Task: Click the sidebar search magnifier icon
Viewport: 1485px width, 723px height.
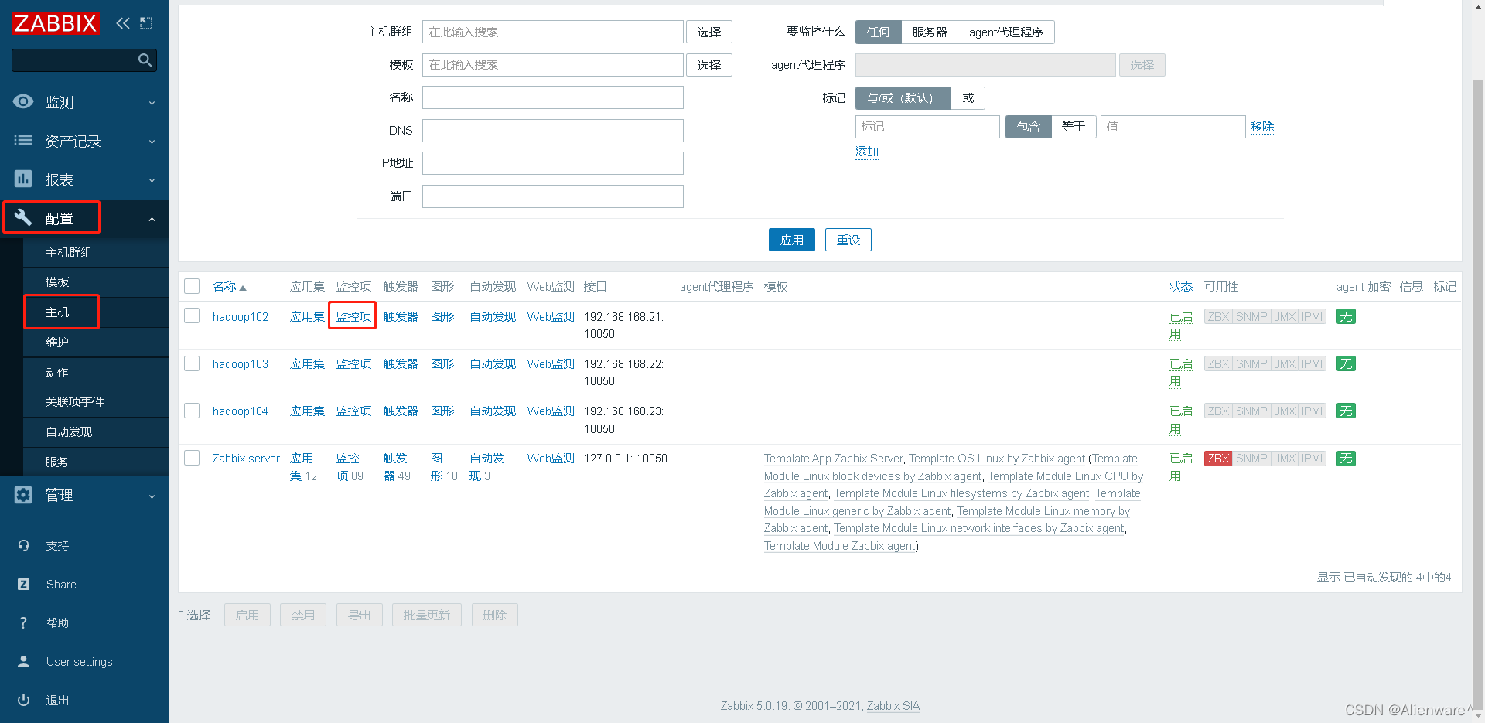Action: 145,60
